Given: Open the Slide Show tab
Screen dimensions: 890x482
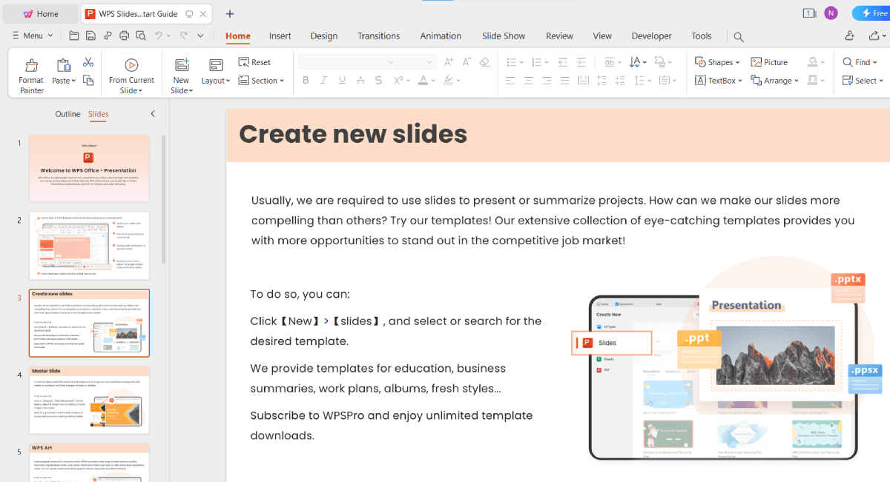Looking at the screenshot, I should (x=504, y=36).
